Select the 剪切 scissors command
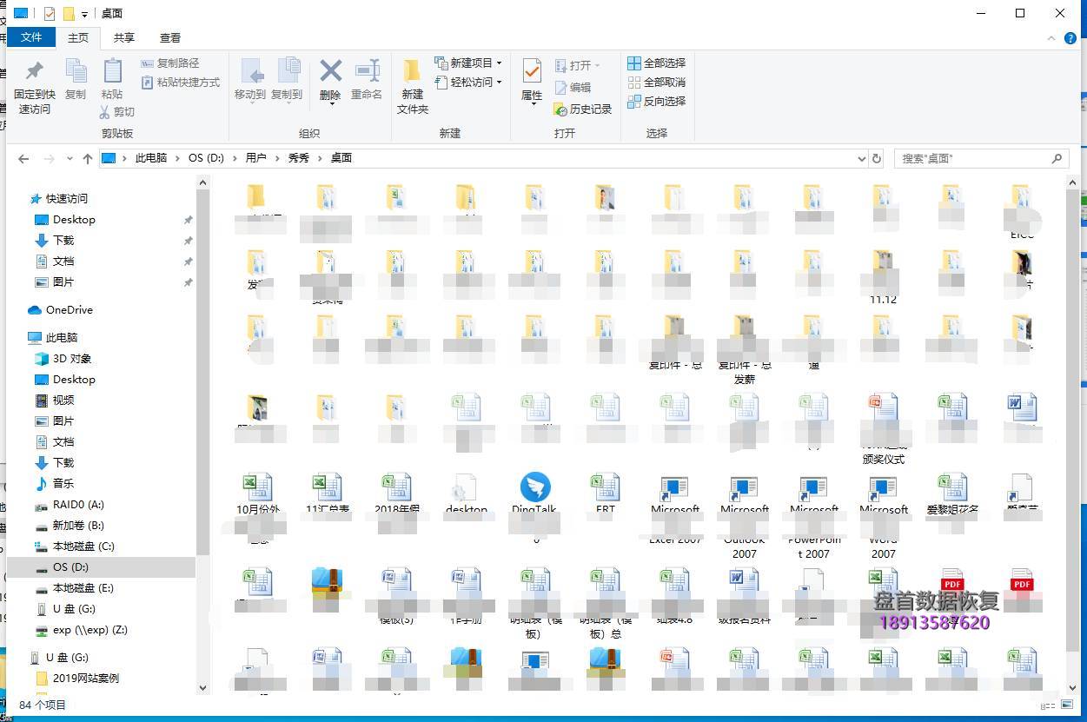The width and height of the screenshot is (1087, 722). tap(116, 111)
